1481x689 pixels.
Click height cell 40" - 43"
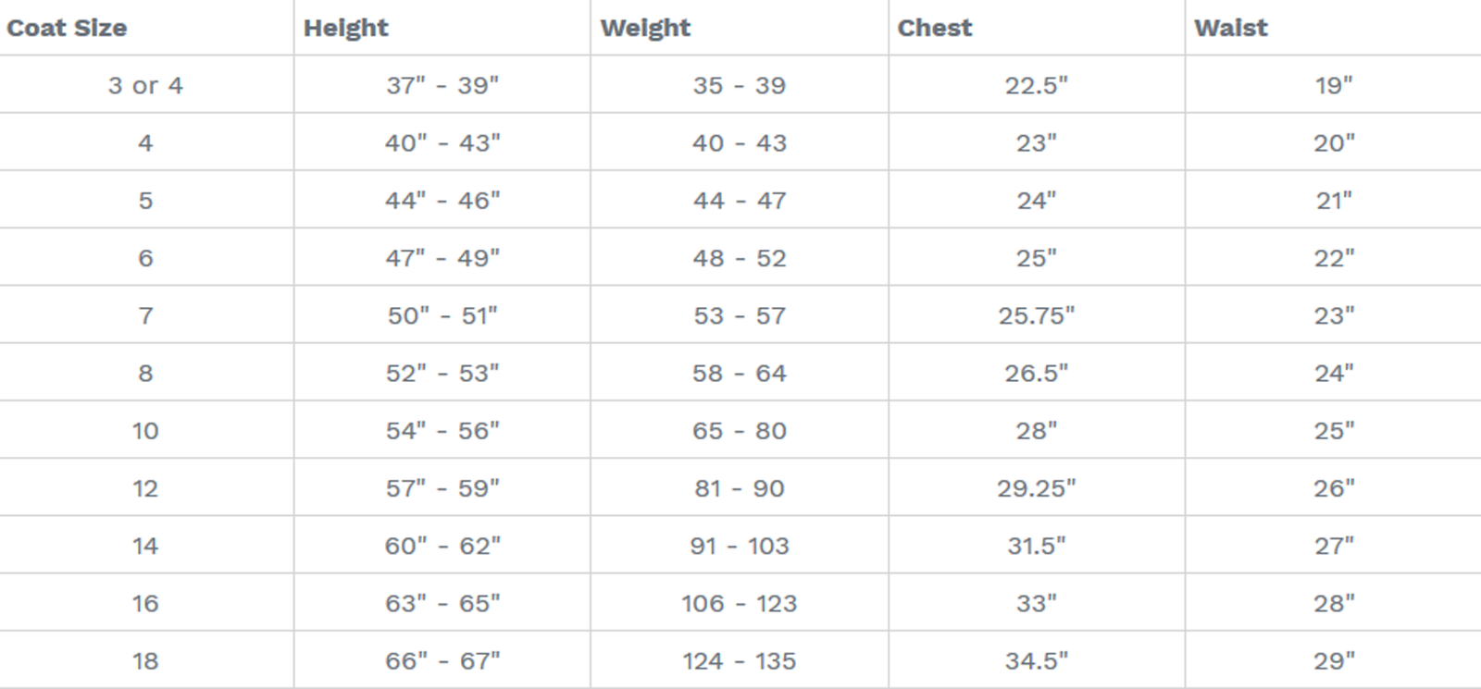coord(442,143)
